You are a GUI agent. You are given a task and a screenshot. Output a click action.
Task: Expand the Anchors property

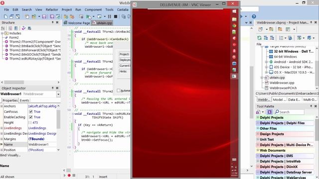tap(1, 106)
